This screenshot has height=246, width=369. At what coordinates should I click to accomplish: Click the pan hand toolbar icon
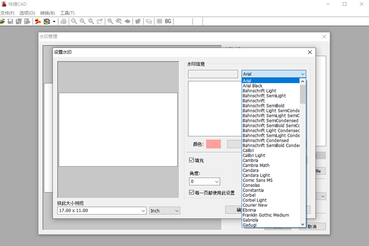(x=100, y=21)
